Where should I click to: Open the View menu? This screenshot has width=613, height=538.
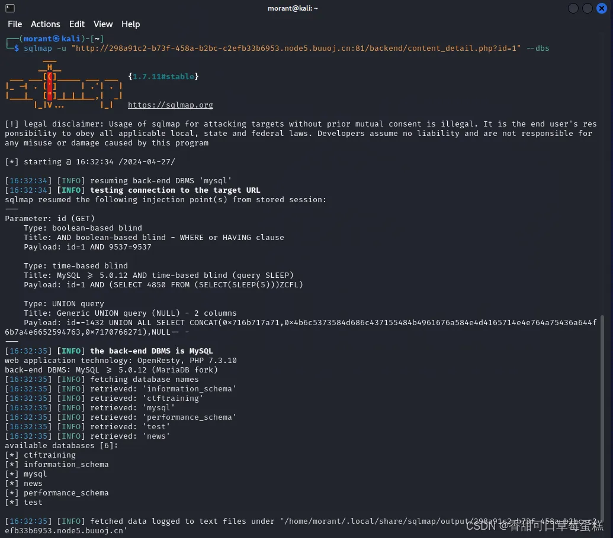(103, 24)
